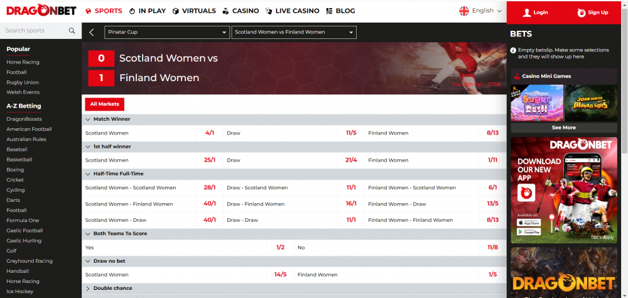
Task: Open the English language selector
Action: [x=480, y=11]
